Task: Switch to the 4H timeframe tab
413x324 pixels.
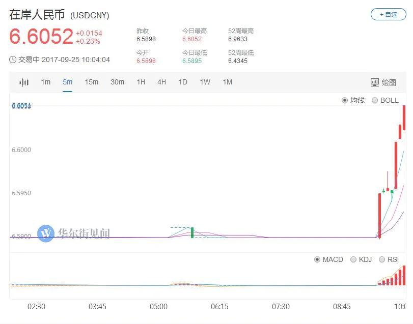Action: [162, 82]
